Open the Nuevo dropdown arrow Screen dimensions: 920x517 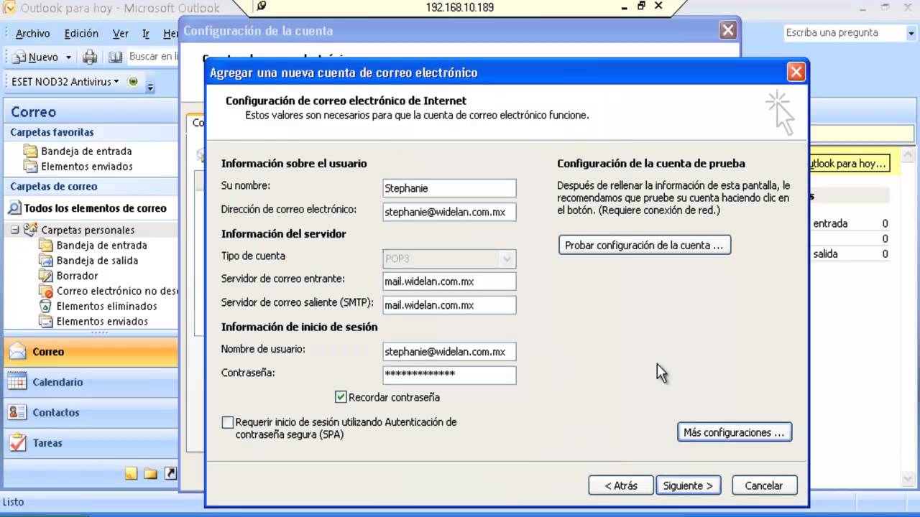pyautogui.click(x=68, y=57)
